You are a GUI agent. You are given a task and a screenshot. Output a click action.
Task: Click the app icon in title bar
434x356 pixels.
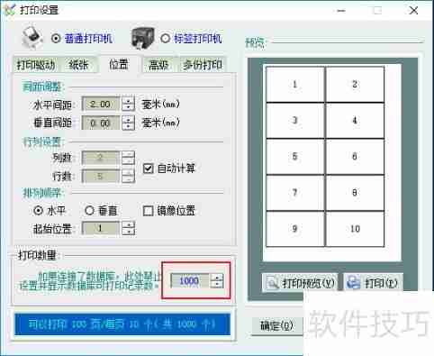(x=9, y=10)
